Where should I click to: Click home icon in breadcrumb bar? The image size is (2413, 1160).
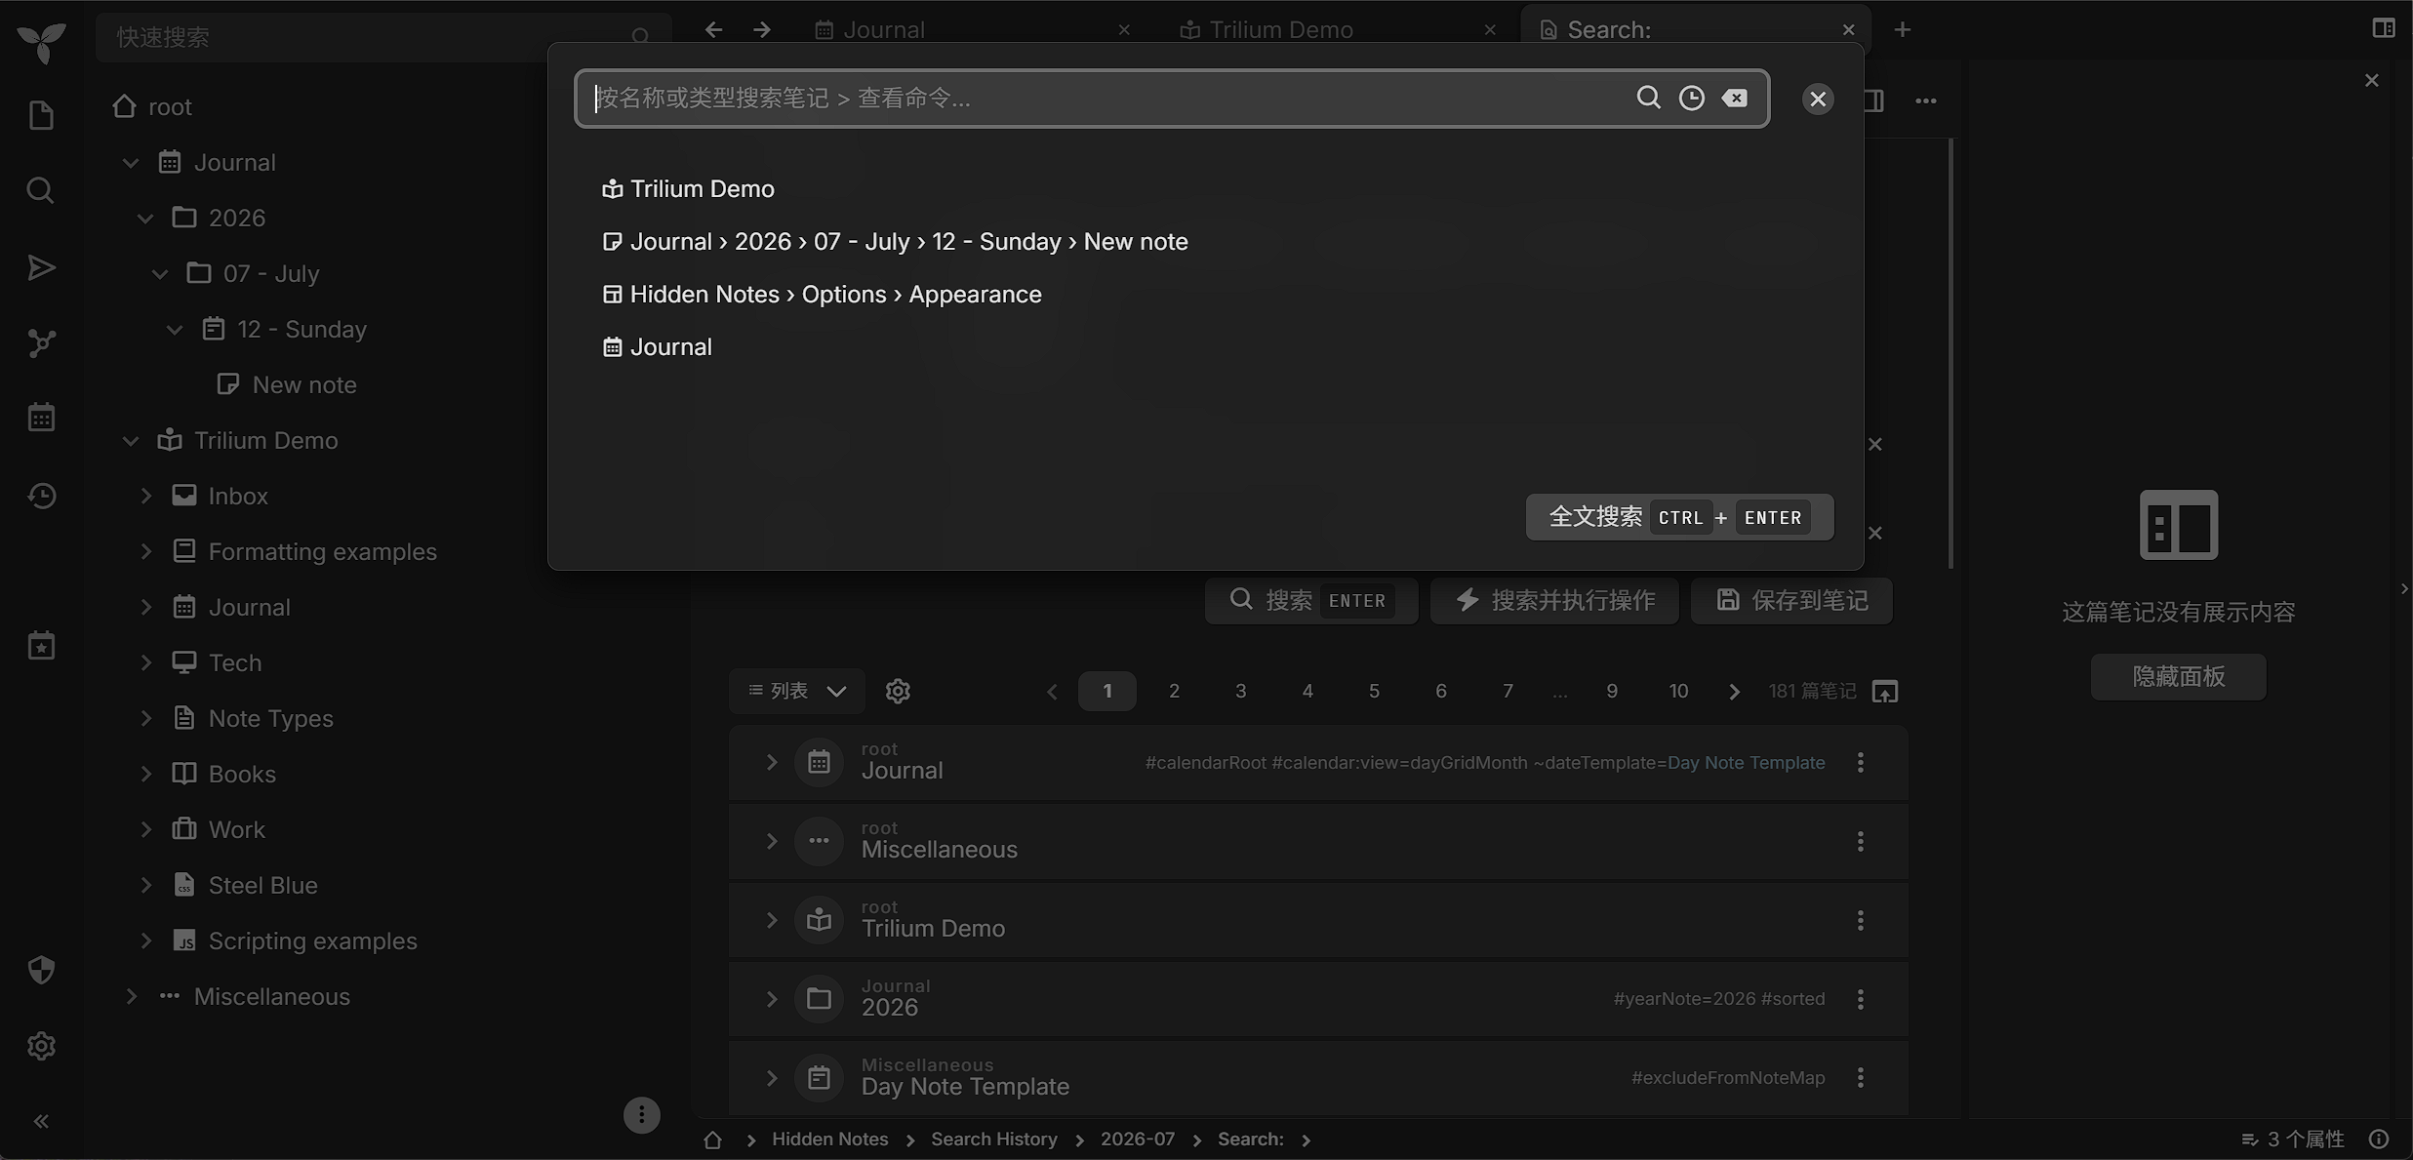coord(713,1140)
